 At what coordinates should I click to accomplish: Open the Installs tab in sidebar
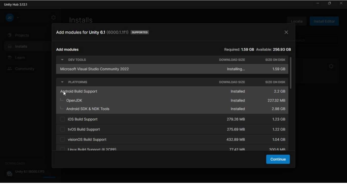click(28, 46)
